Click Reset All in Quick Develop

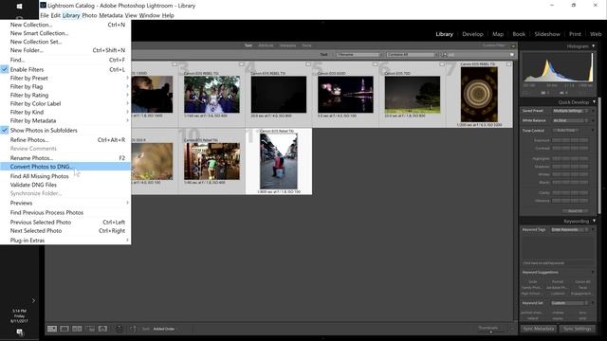575,211
